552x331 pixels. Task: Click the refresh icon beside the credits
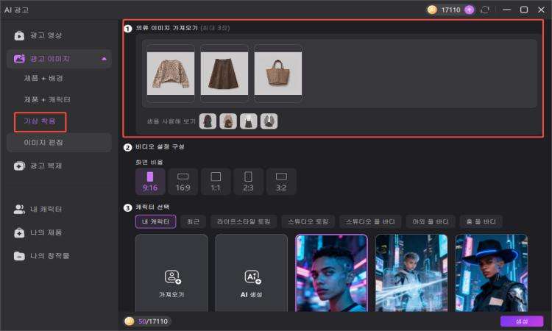(x=485, y=10)
